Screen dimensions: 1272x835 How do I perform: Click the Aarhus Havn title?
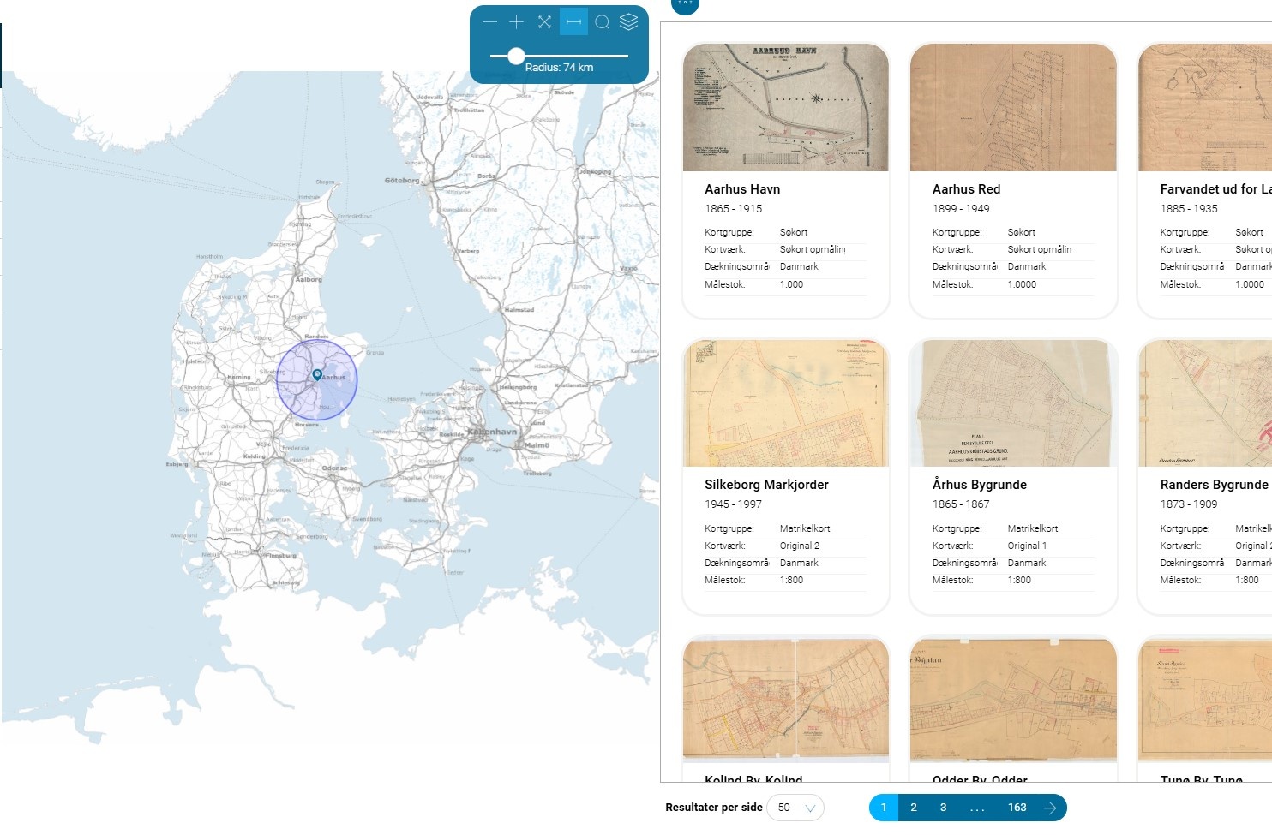click(x=742, y=189)
